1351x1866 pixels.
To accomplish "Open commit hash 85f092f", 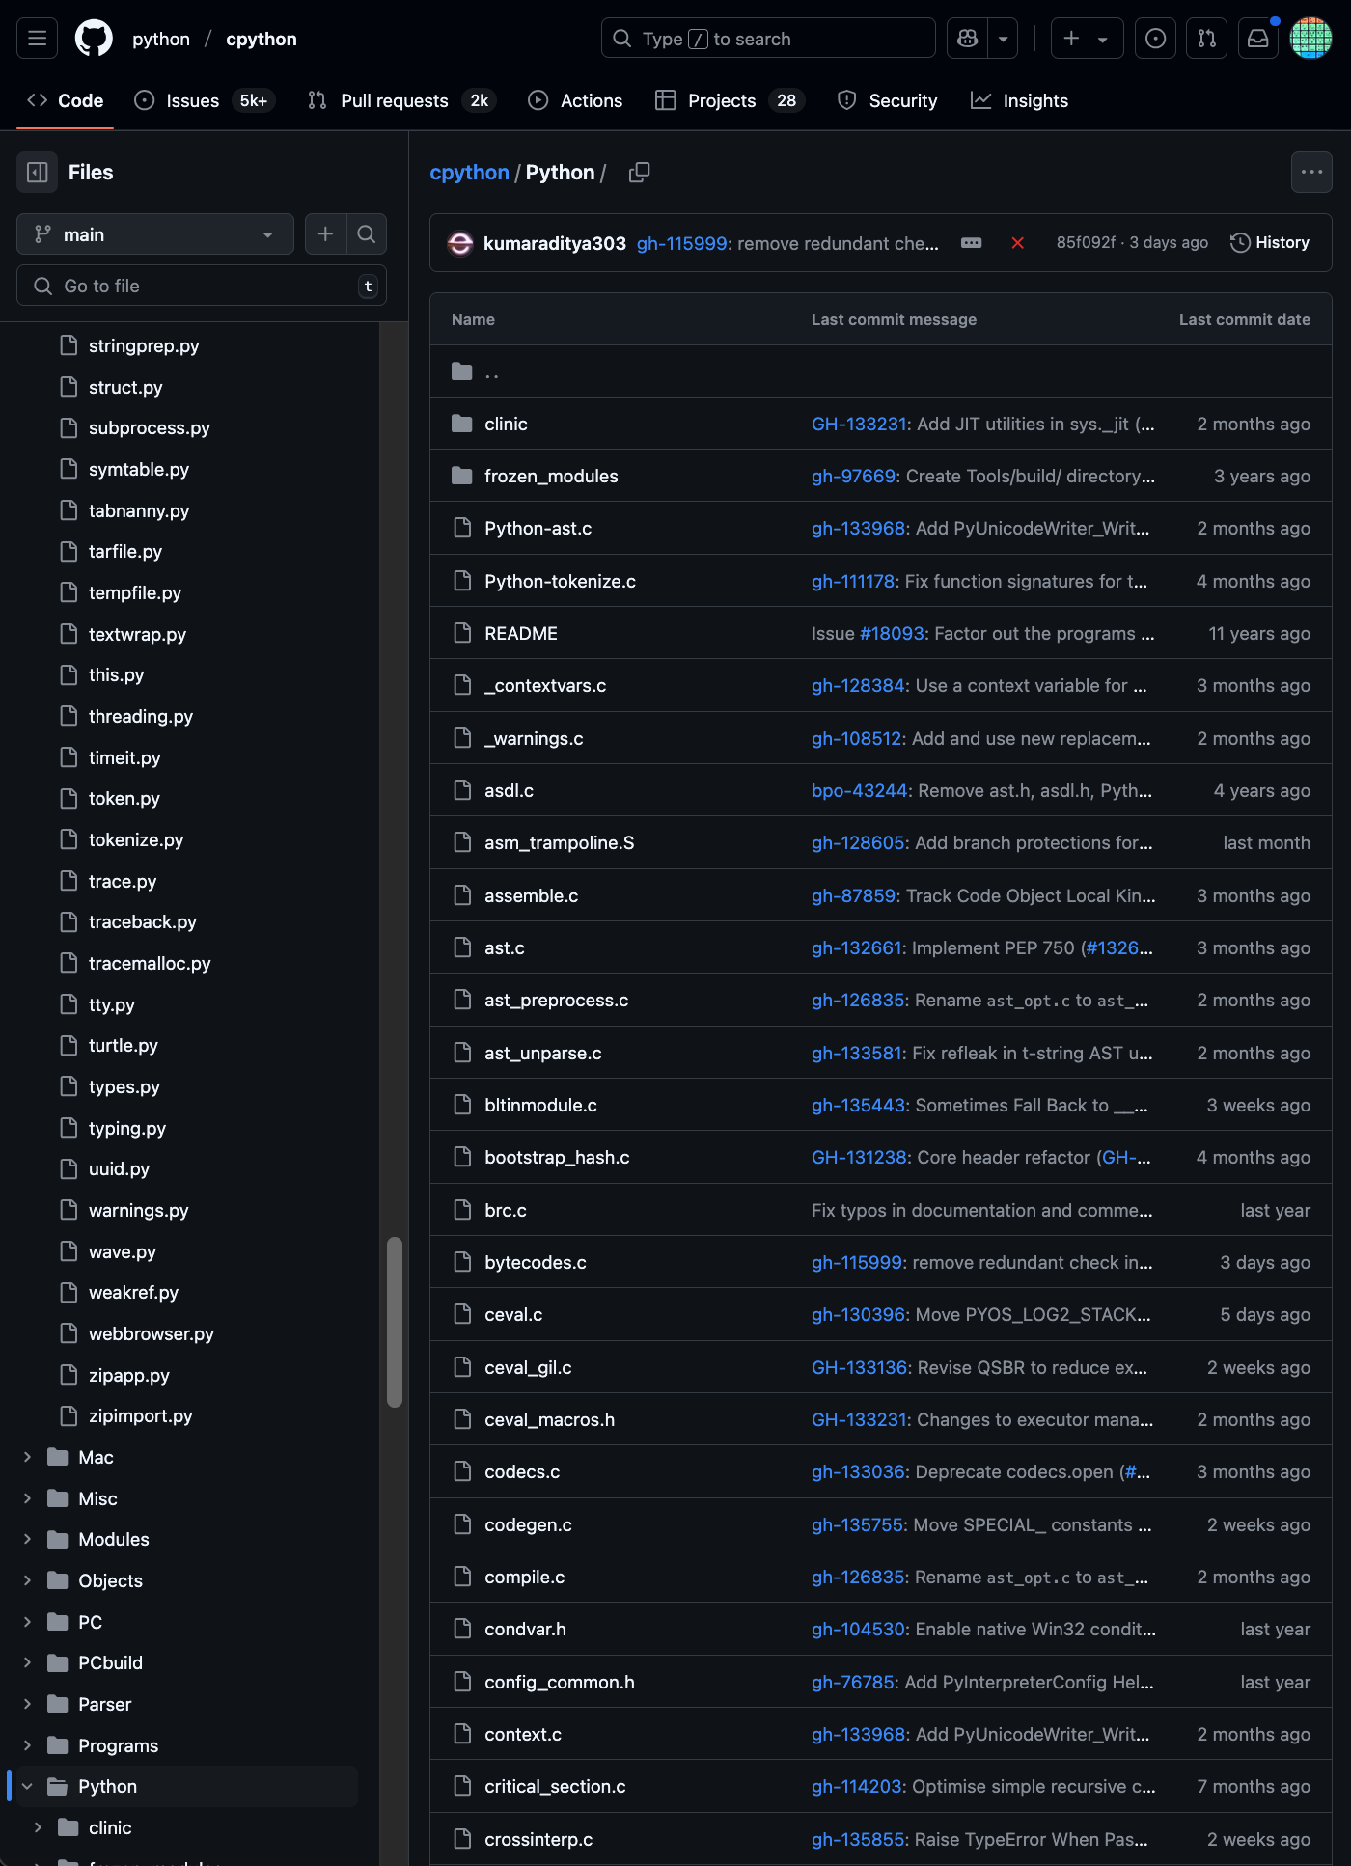I will click(x=1086, y=243).
